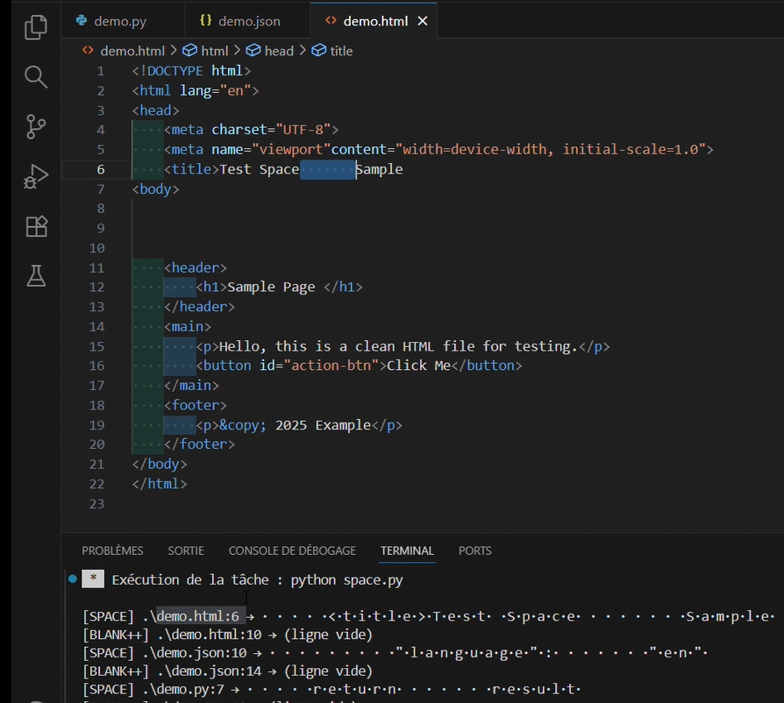
Task: Close the demo.html tab with X
Action: coord(423,20)
